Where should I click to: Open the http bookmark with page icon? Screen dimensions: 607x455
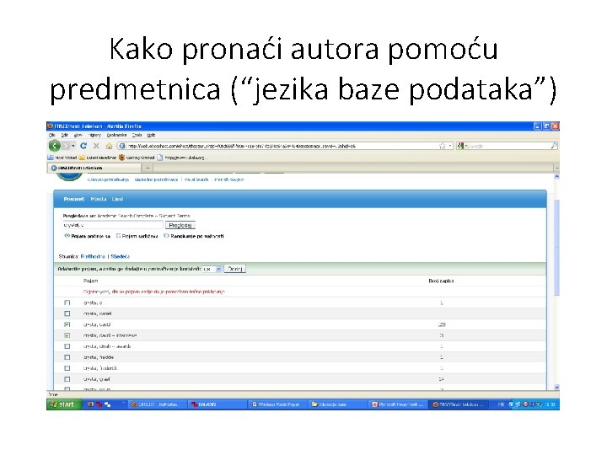click(182, 158)
